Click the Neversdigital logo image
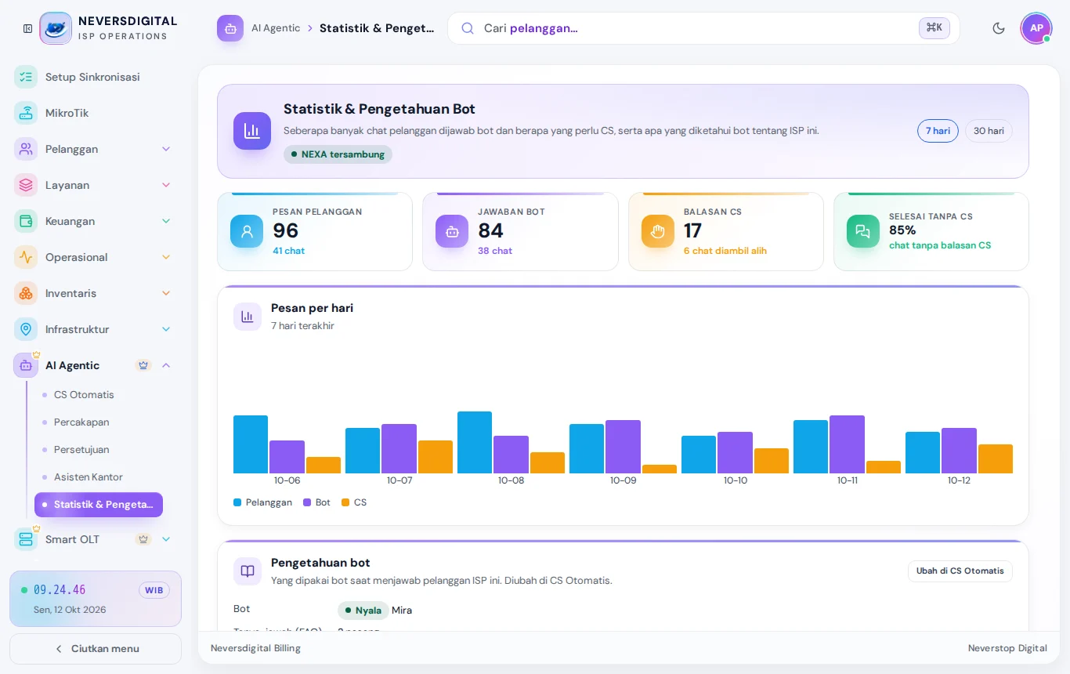 pos(56,28)
